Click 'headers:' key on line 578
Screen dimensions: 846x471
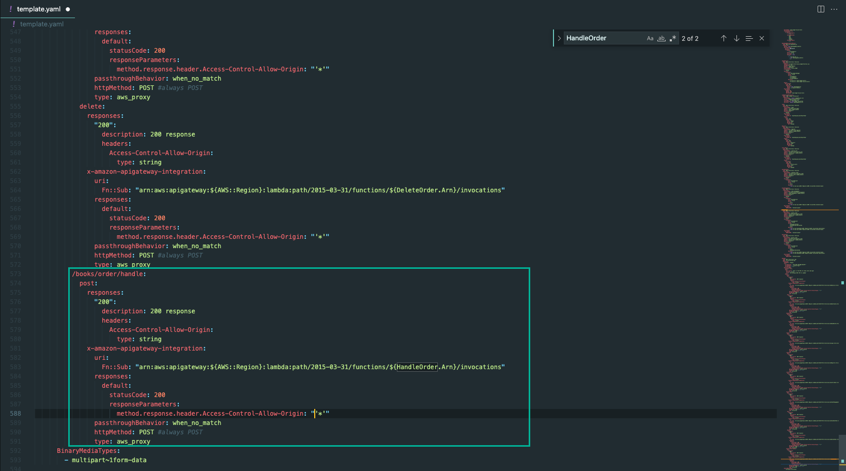[x=116, y=321]
